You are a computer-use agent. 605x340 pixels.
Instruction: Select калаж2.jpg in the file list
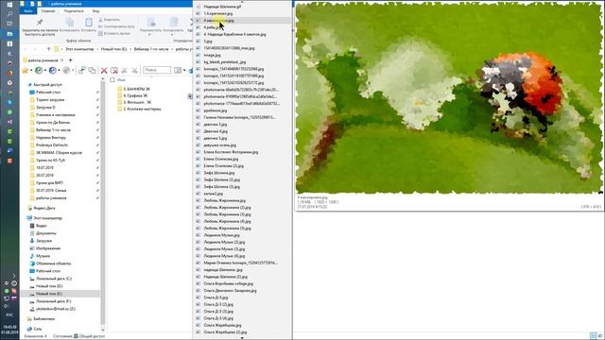coord(213,194)
